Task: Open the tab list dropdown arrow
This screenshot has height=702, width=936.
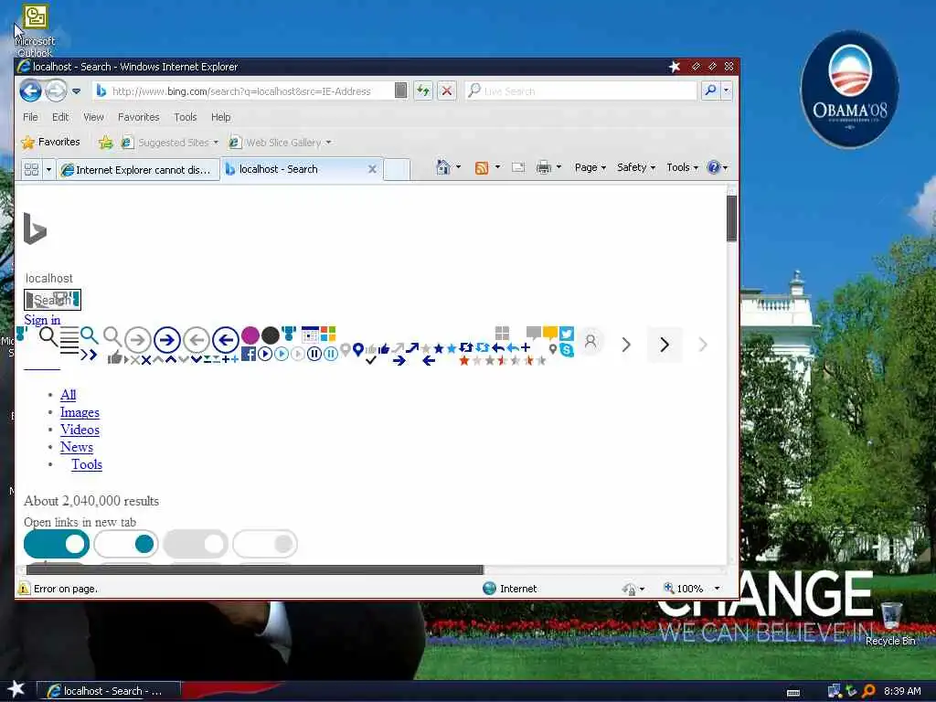Action: point(49,169)
